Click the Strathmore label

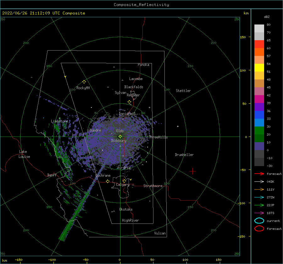153,186
